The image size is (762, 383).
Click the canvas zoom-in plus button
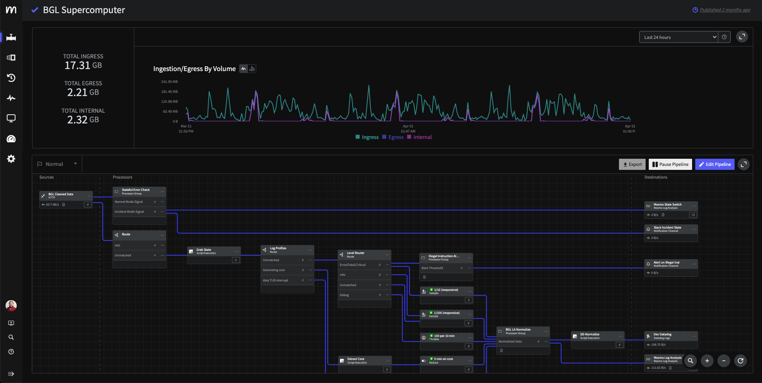tap(707, 361)
